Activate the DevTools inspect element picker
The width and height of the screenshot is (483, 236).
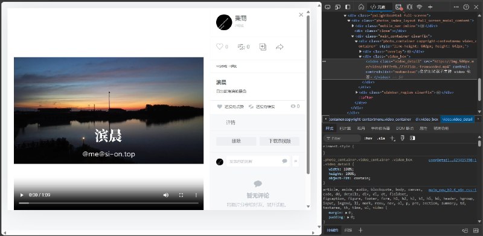click(328, 7)
